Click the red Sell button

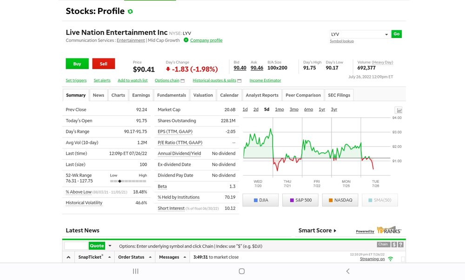[x=104, y=64]
